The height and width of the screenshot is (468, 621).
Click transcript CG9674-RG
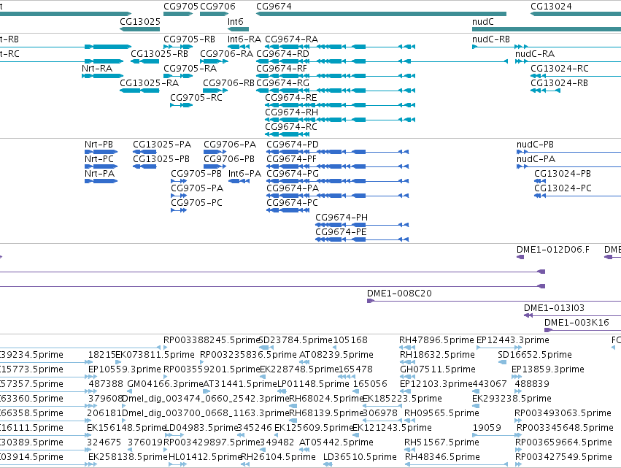tap(283, 83)
